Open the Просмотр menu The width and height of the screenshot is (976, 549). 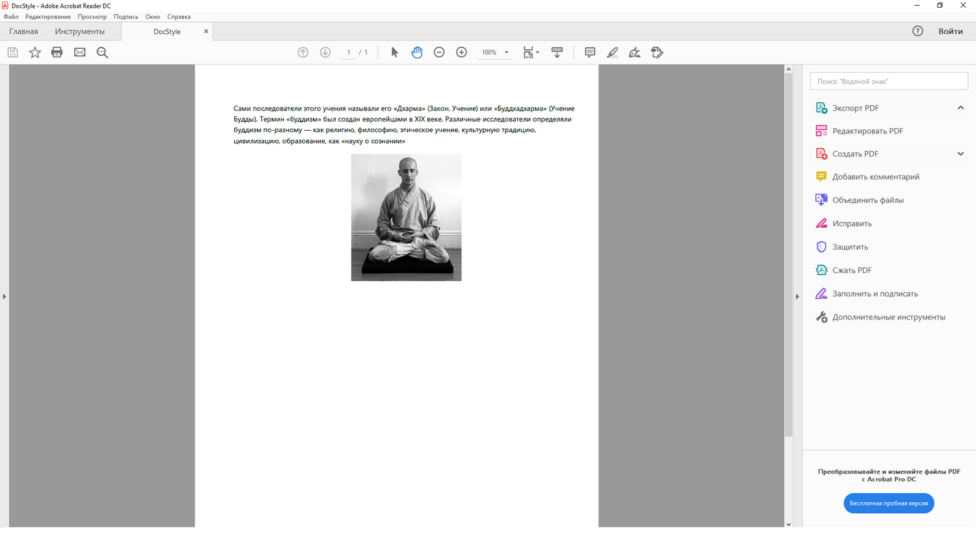pyautogui.click(x=92, y=17)
